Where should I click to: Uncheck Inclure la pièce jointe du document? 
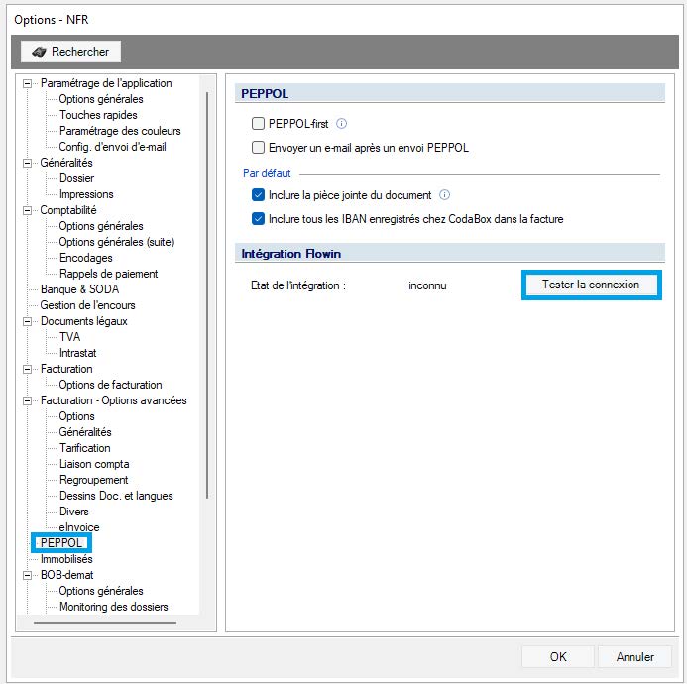click(259, 195)
